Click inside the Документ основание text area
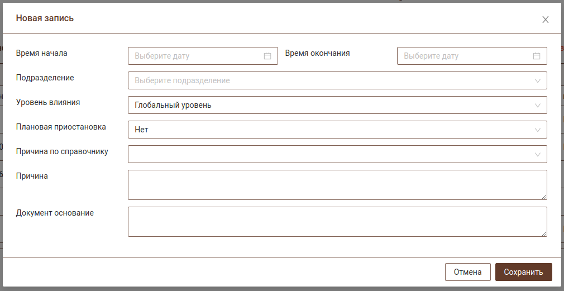This screenshot has height=291, width=564. click(x=335, y=222)
